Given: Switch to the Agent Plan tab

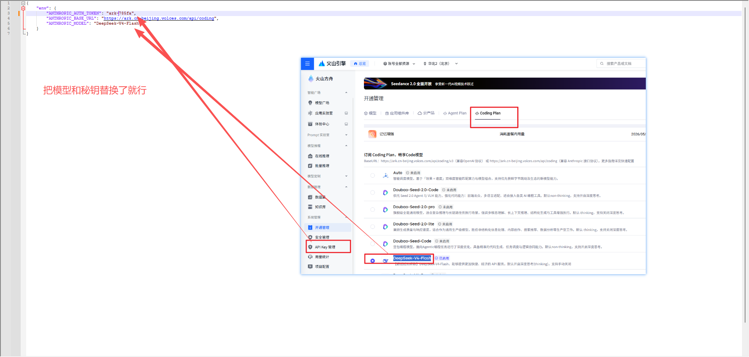Looking at the screenshot, I should pyautogui.click(x=455, y=113).
